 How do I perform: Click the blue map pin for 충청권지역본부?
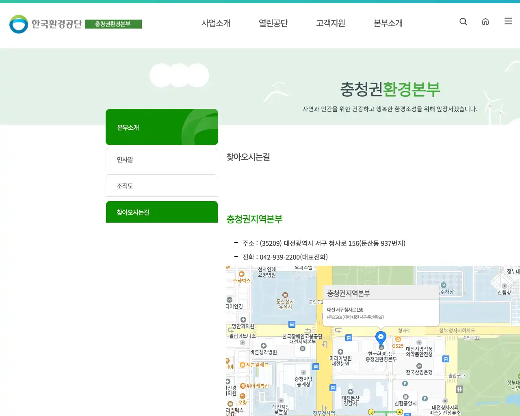coord(381,337)
